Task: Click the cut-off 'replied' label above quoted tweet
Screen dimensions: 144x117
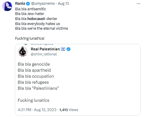Action: [x=42, y=44]
